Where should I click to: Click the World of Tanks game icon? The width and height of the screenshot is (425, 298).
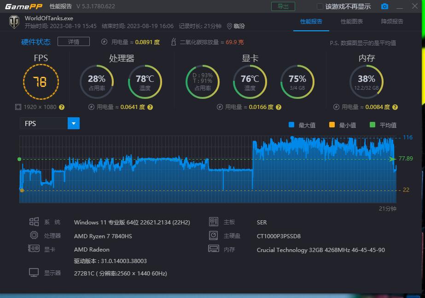14,22
